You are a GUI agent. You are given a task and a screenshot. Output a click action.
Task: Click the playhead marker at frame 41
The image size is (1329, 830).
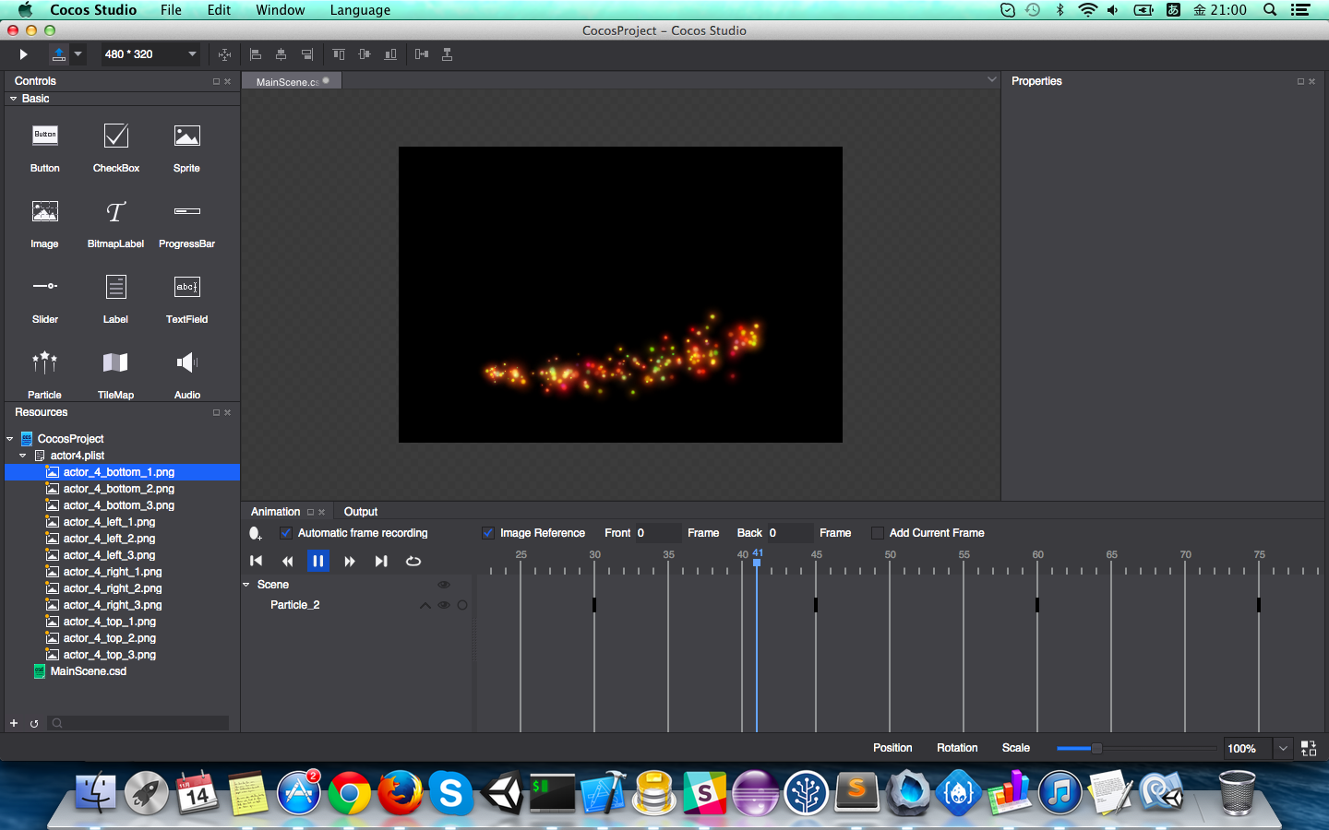point(757,562)
